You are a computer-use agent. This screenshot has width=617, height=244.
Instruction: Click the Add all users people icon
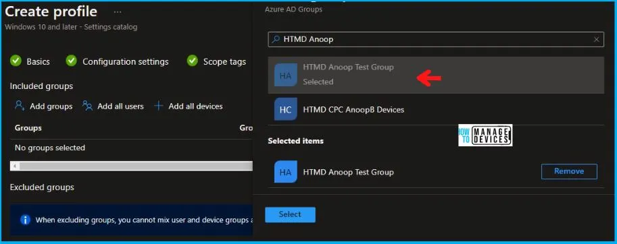87,106
